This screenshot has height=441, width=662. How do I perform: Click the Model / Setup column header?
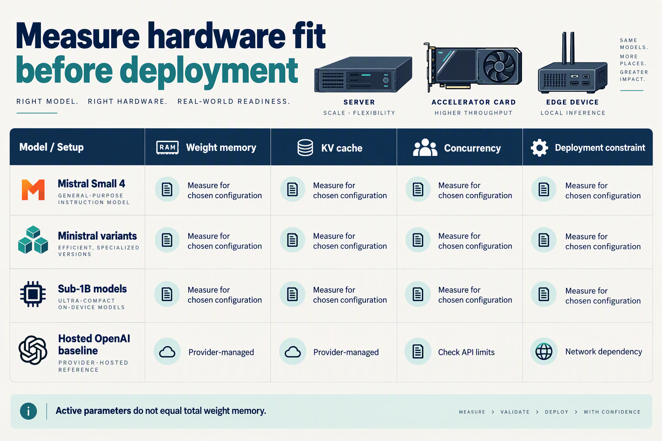(x=51, y=147)
